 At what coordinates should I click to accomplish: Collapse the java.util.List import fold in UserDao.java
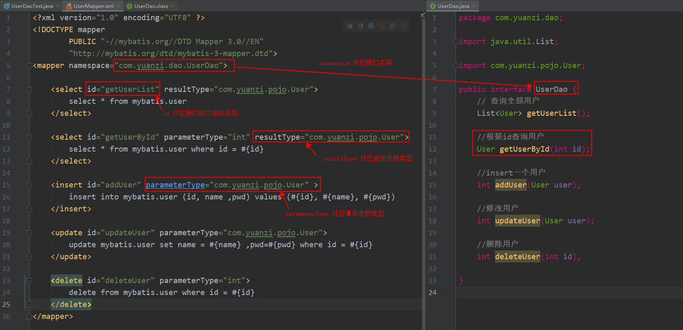tap(455, 42)
